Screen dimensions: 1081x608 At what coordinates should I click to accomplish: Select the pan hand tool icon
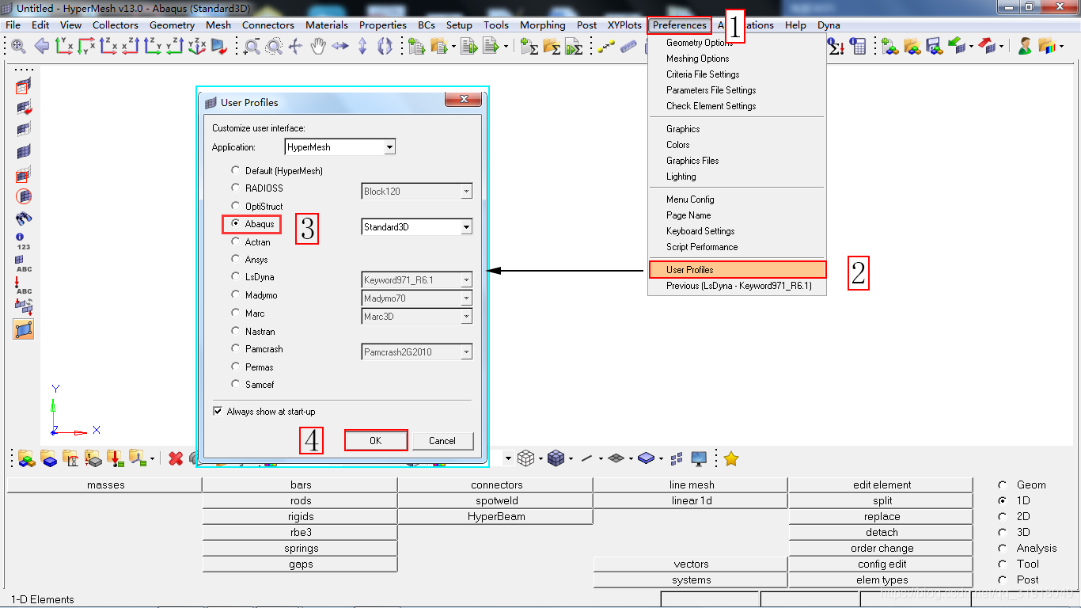pyautogui.click(x=318, y=47)
